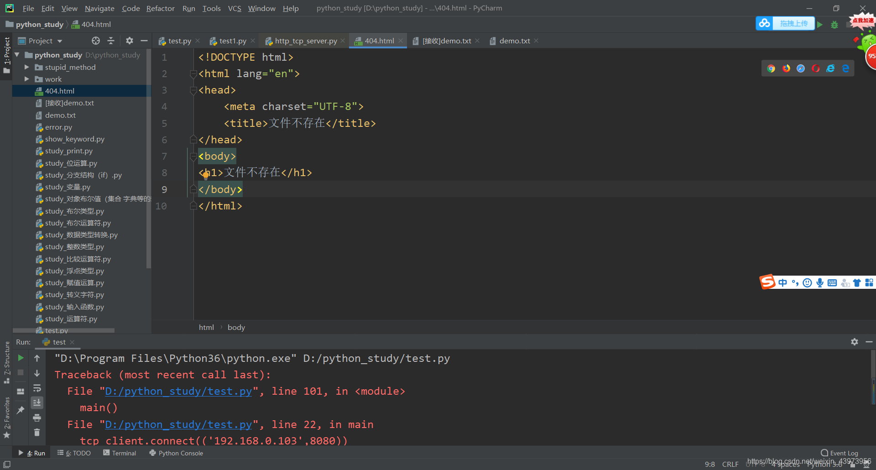Expand the work folder
Image resolution: width=876 pixels, height=470 pixels.
[x=26, y=79]
